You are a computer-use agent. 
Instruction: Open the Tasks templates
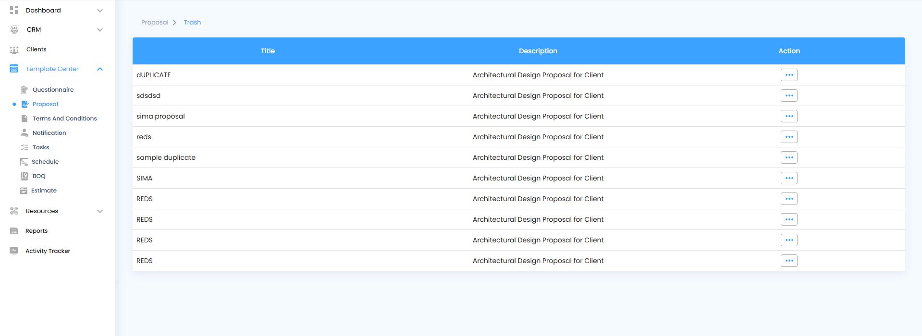(x=41, y=147)
